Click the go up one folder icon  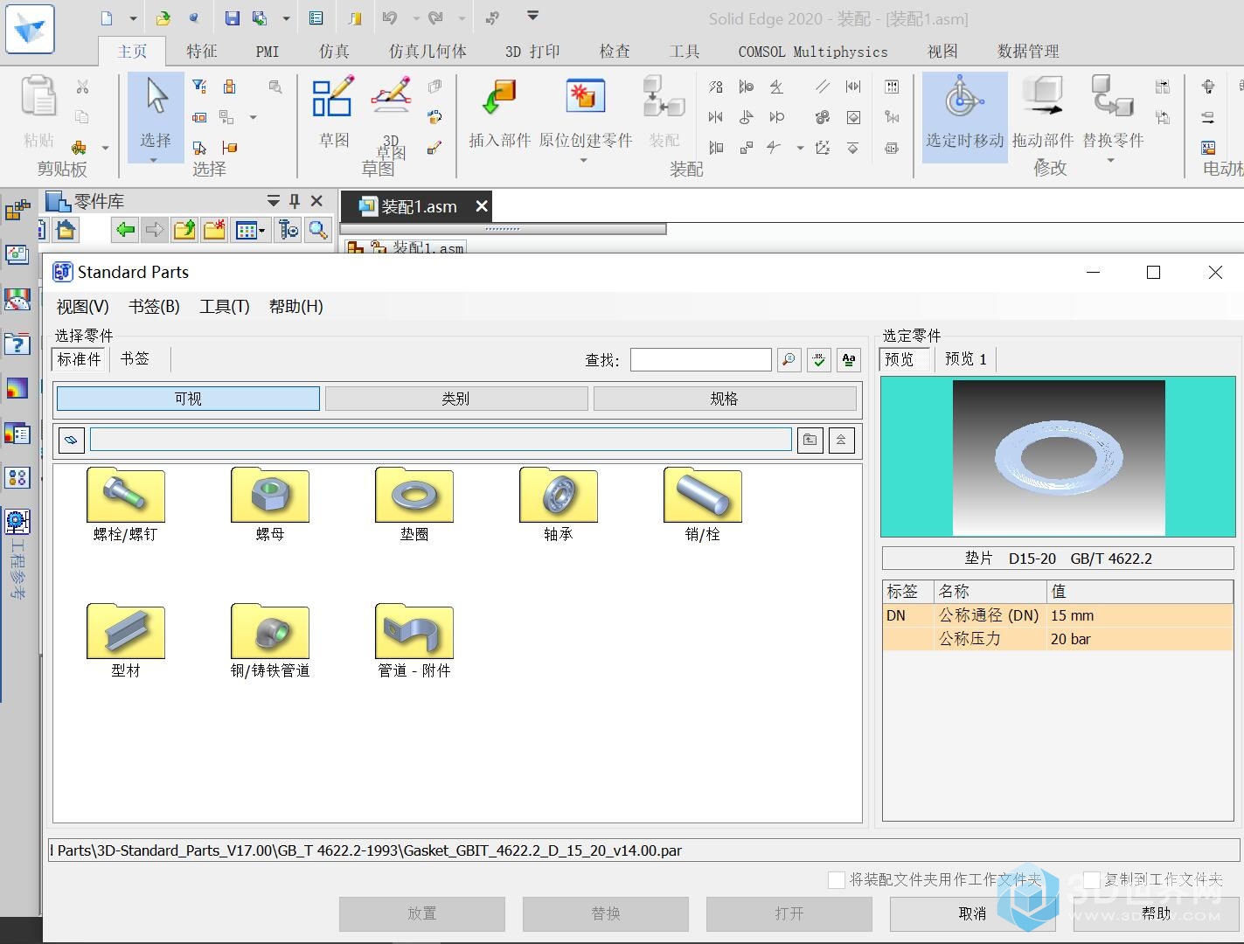[810, 440]
